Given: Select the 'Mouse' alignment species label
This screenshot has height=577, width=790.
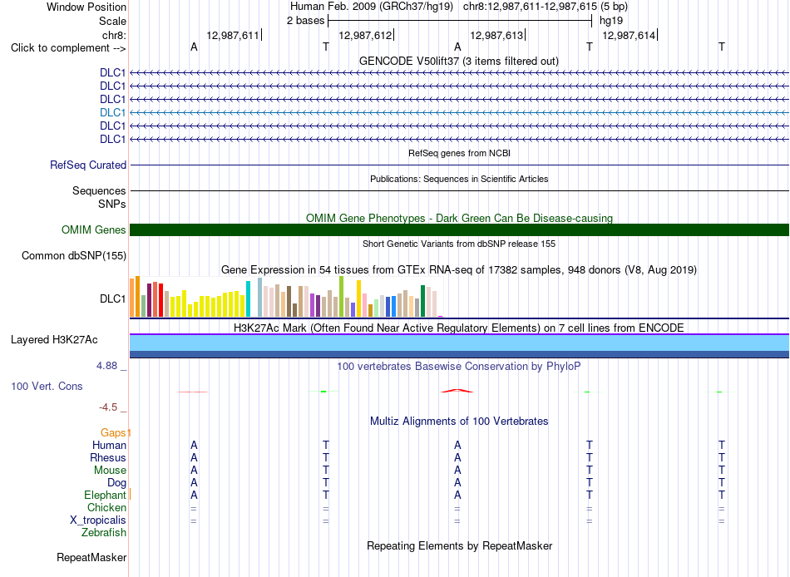Looking at the screenshot, I should coord(110,471).
